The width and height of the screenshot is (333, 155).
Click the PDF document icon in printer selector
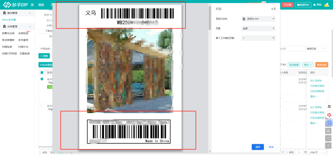244,19
